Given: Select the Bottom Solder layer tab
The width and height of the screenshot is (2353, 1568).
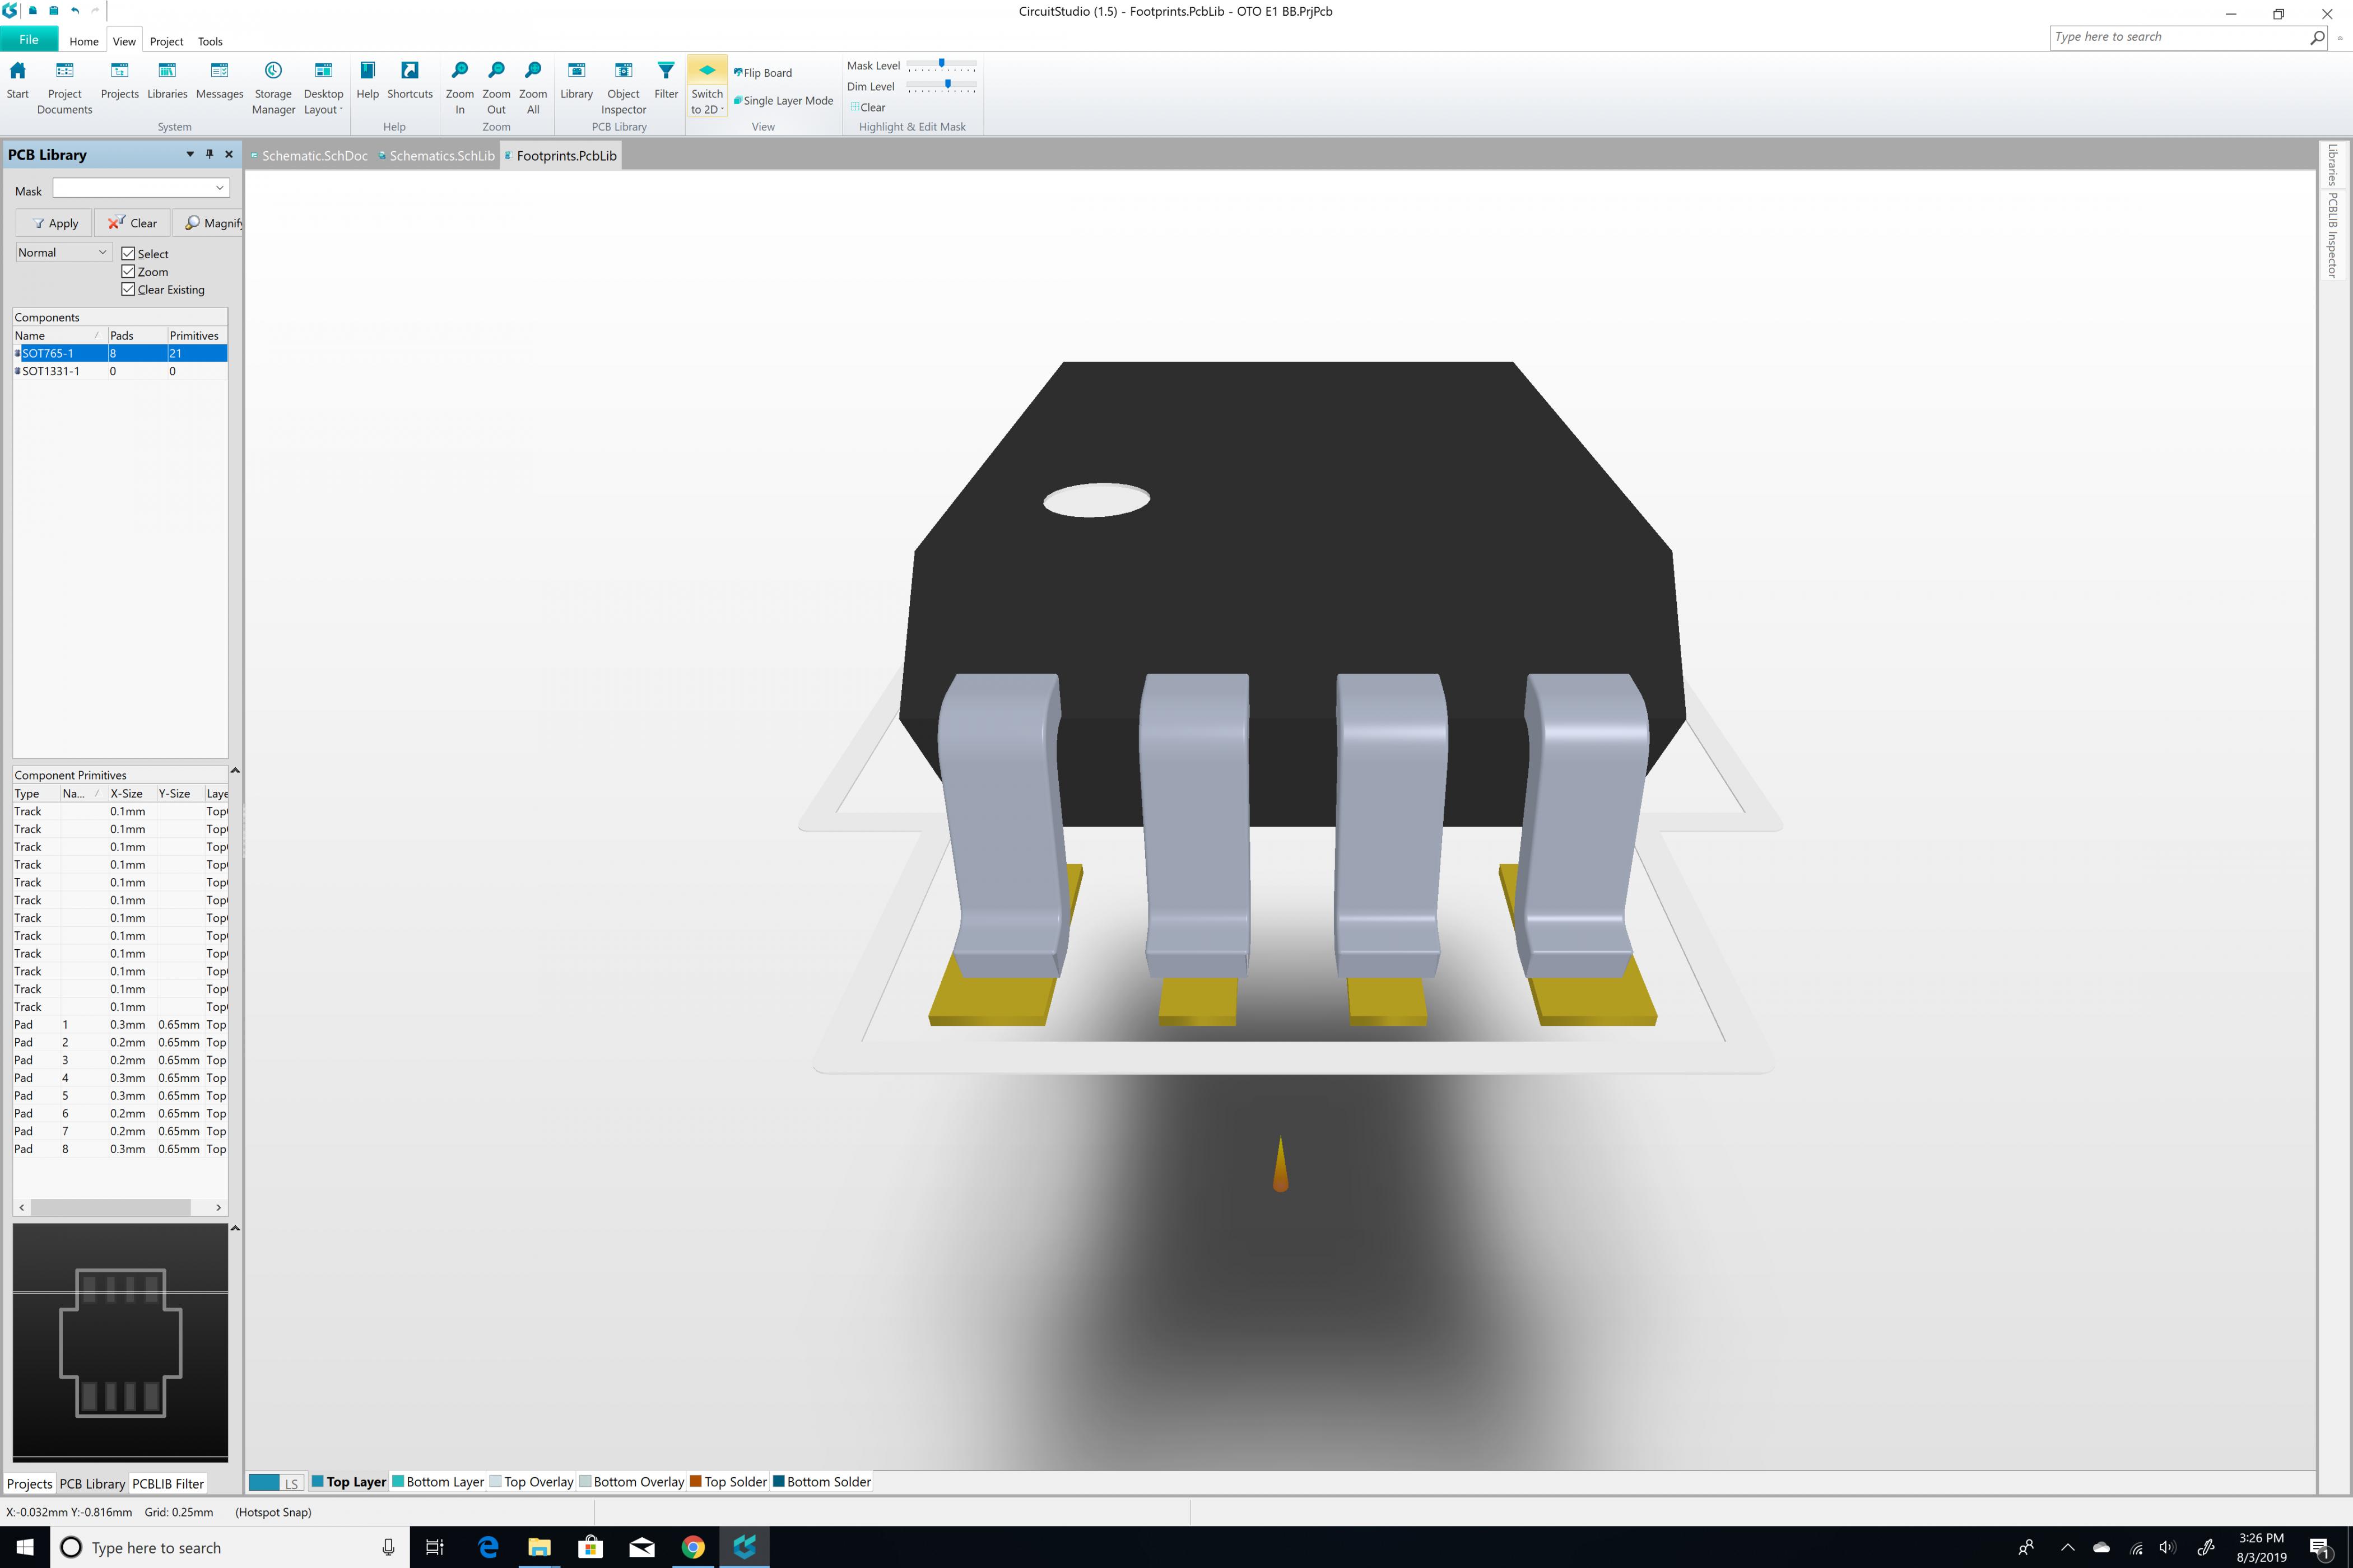Looking at the screenshot, I should click(x=821, y=1482).
